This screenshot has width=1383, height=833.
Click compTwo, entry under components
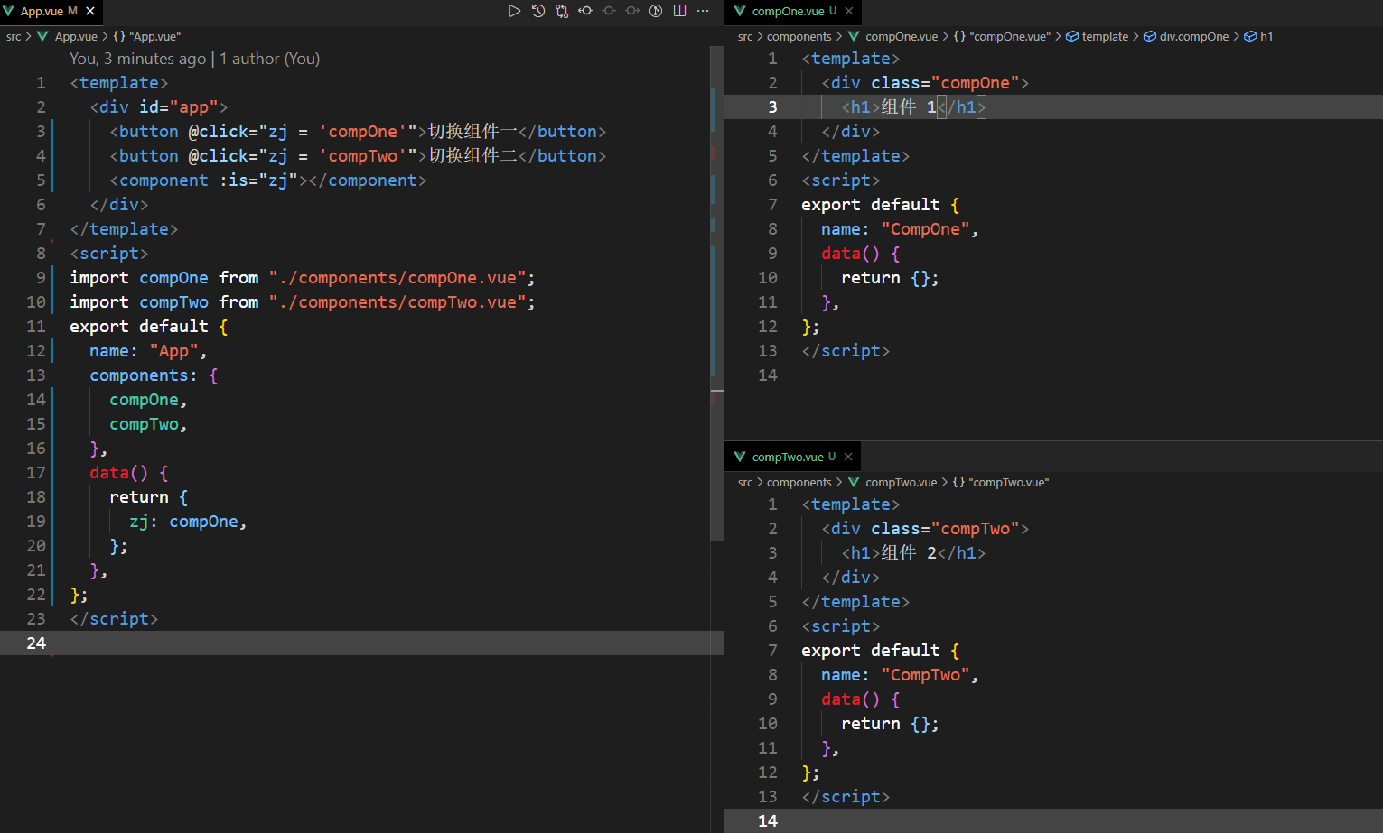click(x=148, y=424)
